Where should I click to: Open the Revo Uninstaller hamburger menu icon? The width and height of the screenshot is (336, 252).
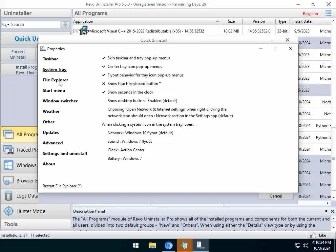328,13
